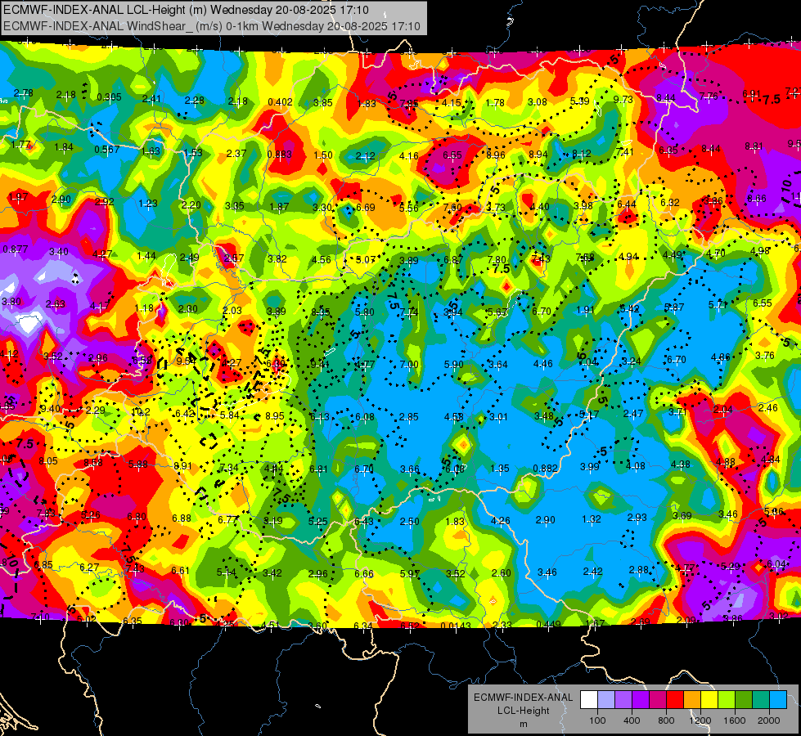Click the legend unit label m
This screenshot has width=801, height=736.
click(x=523, y=724)
